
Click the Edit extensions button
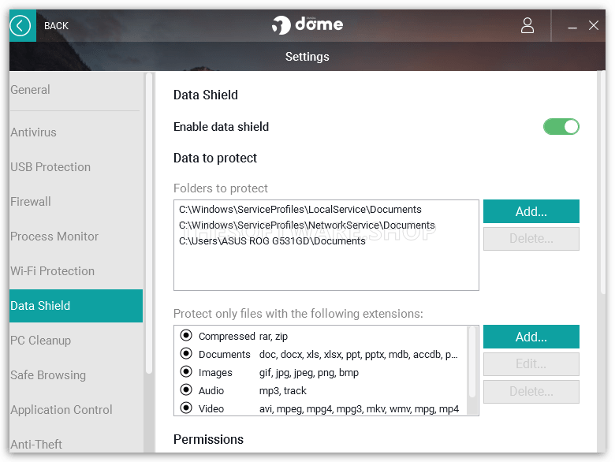tap(531, 364)
